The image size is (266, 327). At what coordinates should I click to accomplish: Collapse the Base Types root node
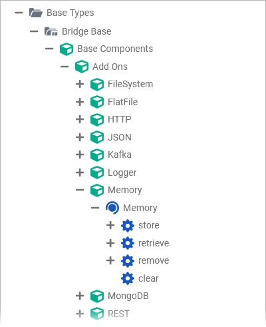pyautogui.click(x=19, y=13)
